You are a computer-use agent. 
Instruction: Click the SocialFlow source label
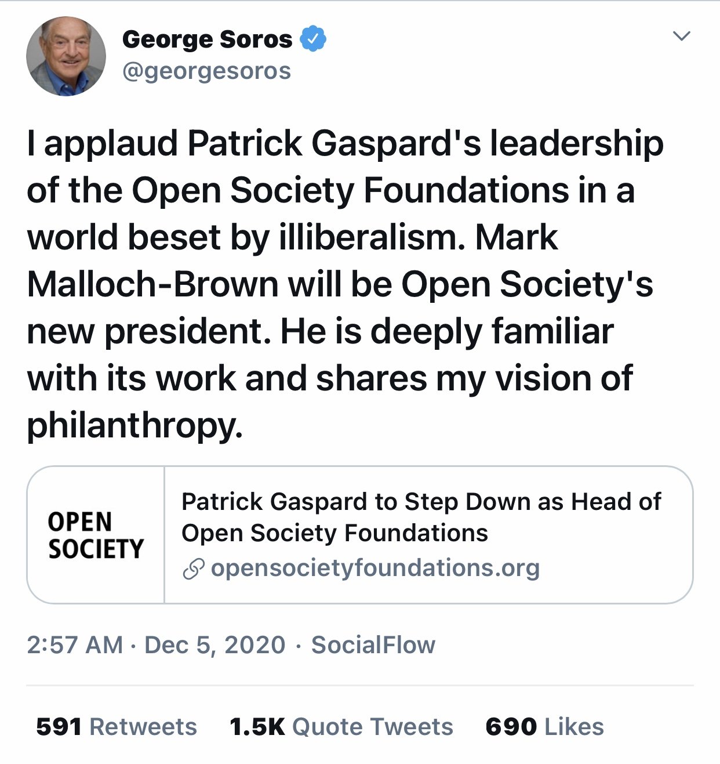[373, 645]
